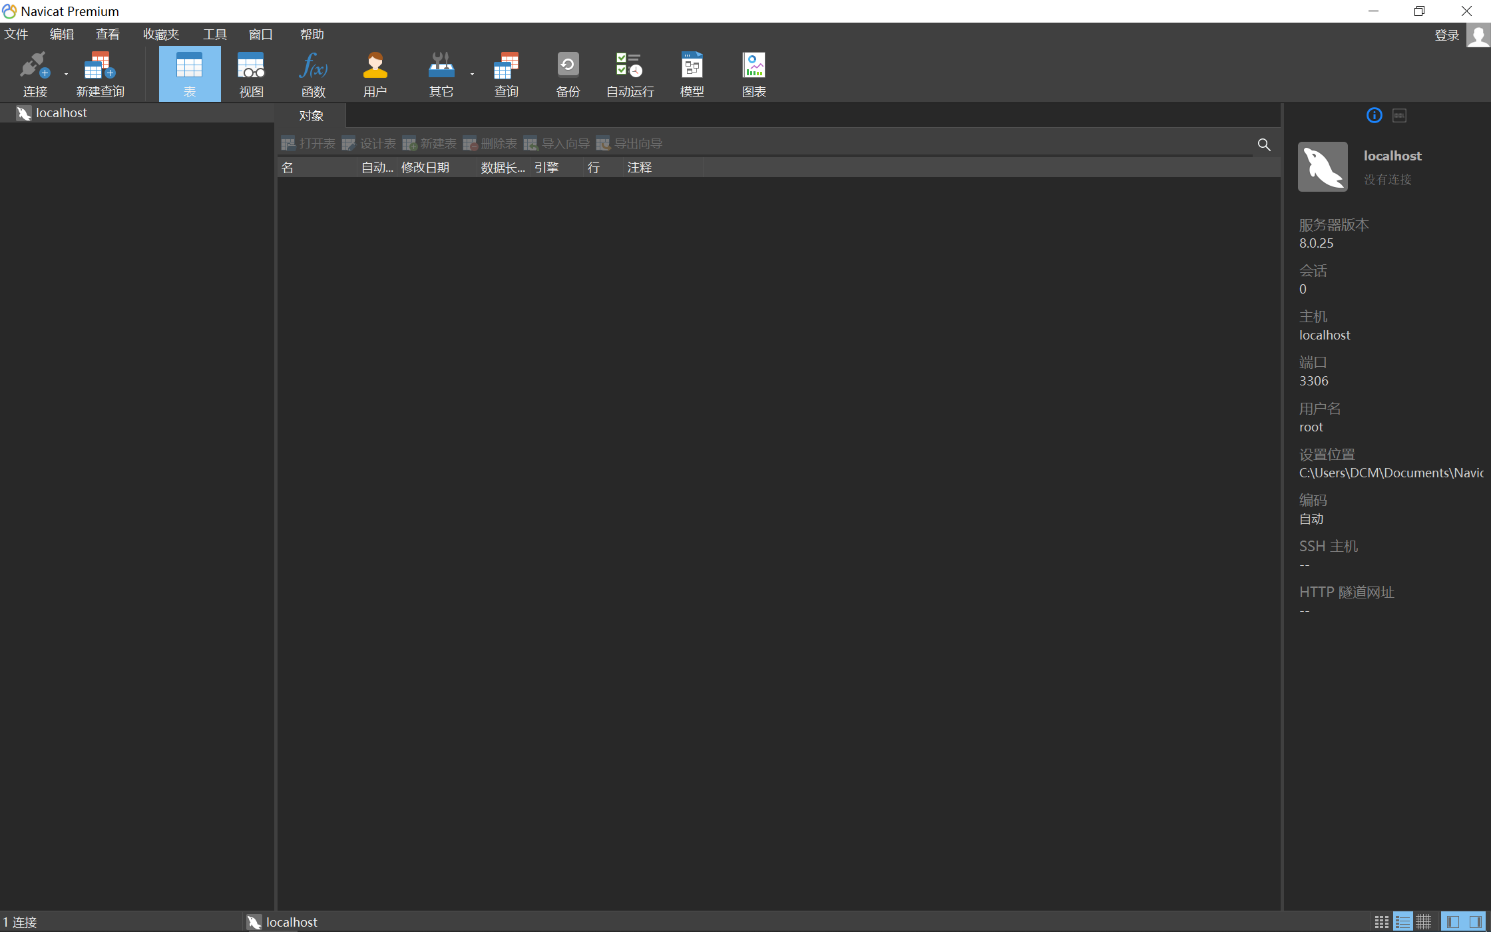
Task: Click the username value root
Action: coord(1311,427)
